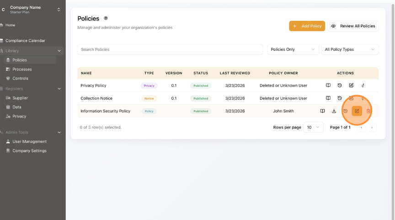The height and width of the screenshot is (220, 395).
Task: Click the Add Policy button
Action: click(x=307, y=26)
